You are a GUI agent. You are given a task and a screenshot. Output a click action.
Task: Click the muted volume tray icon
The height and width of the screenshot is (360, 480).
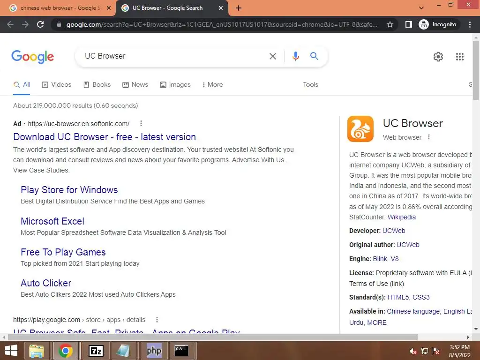413,351
